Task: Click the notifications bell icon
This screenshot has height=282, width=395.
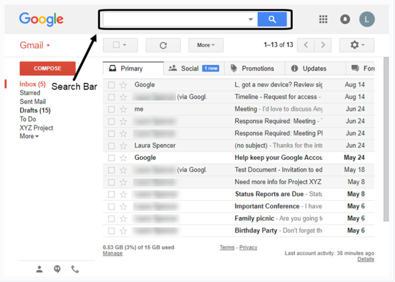Action: point(345,19)
